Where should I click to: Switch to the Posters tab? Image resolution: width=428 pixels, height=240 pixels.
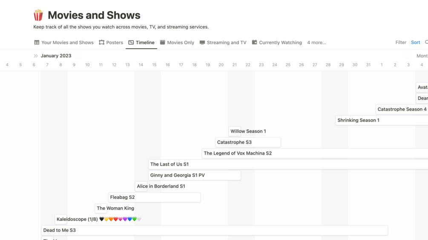pos(115,42)
